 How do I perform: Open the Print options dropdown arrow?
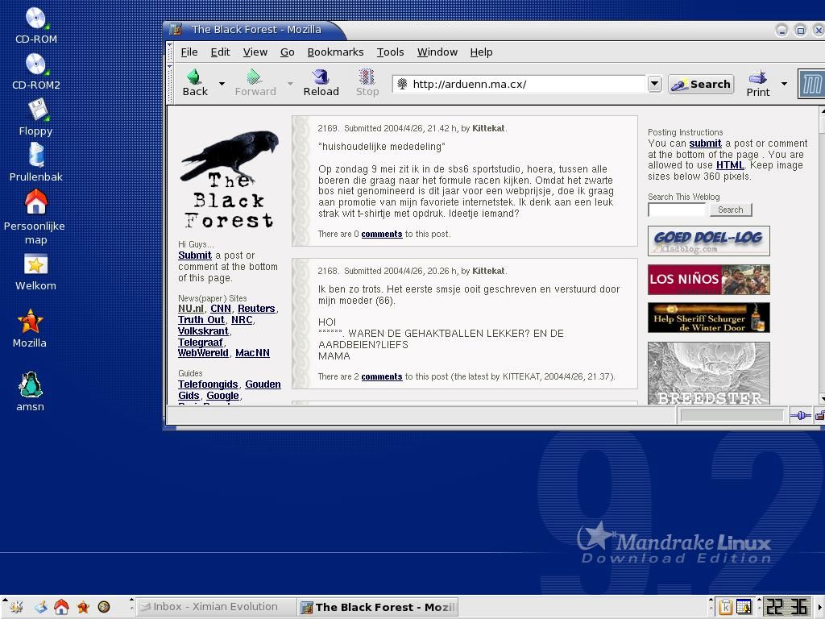(x=784, y=84)
